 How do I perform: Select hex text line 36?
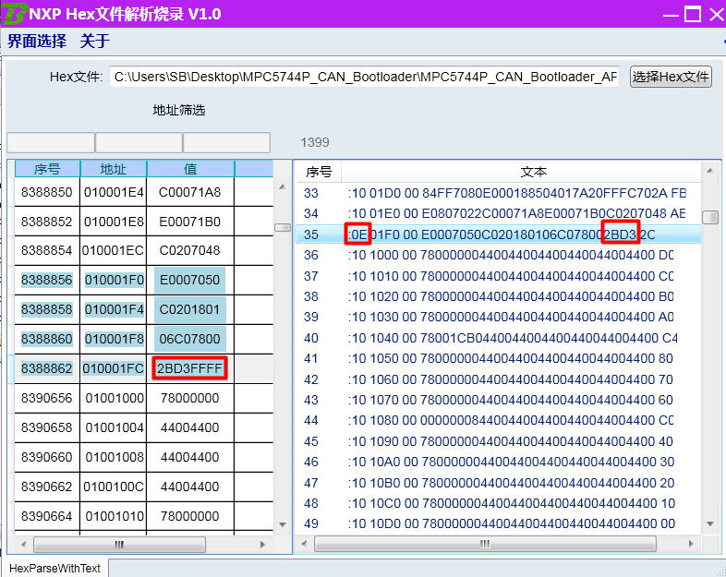point(498,255)
